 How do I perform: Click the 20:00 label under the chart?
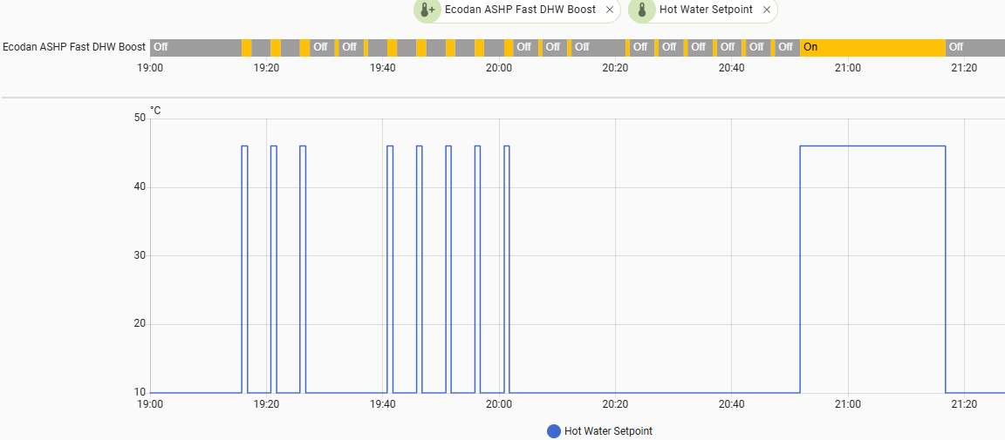click(x=499, y=403)
